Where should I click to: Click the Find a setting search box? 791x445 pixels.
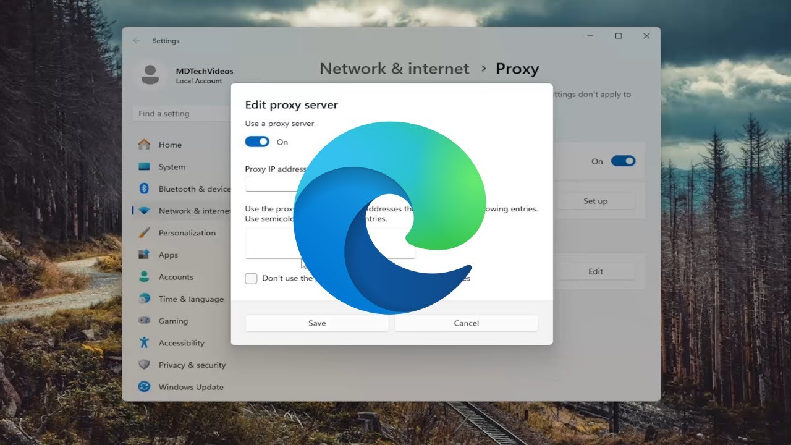182,114
